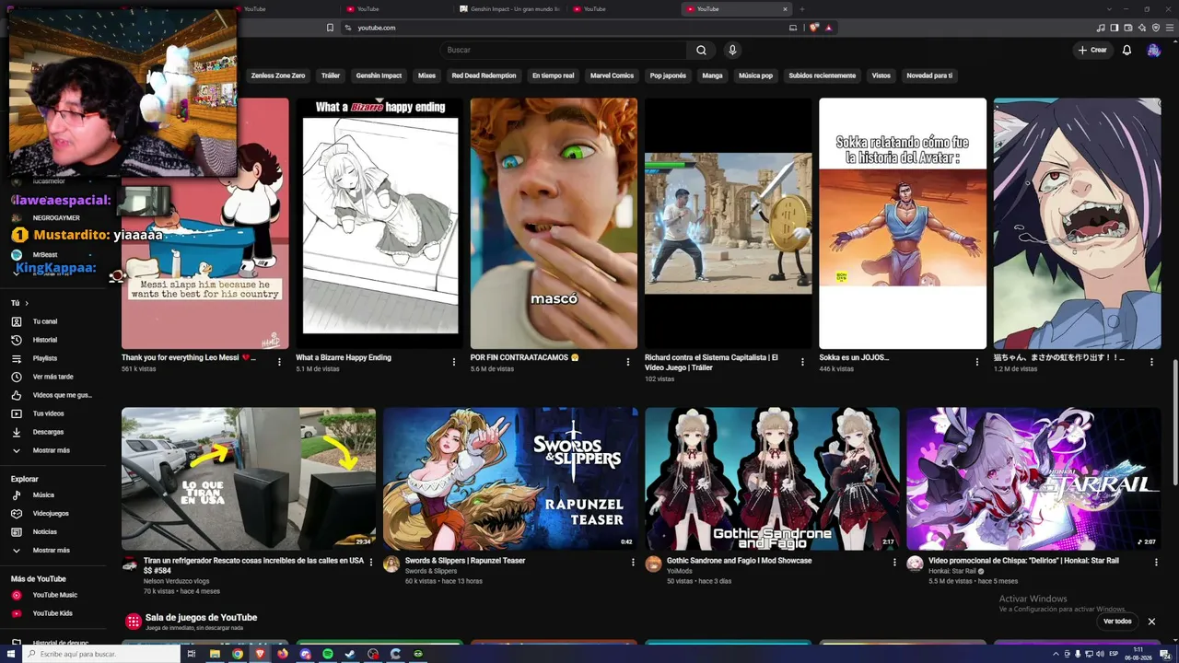Image resolution: width=1179 pixels, height=663 pixels.
Task: Open Google Chrome from the taskbar
Action: click(238, 654)
